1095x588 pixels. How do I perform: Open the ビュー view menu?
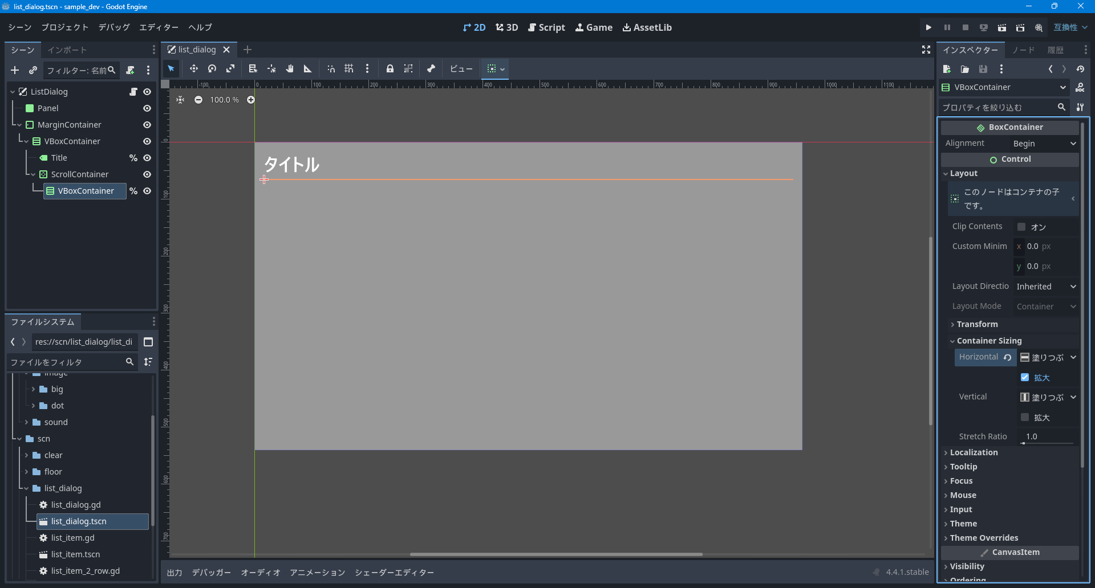click(x=461, y=69)
